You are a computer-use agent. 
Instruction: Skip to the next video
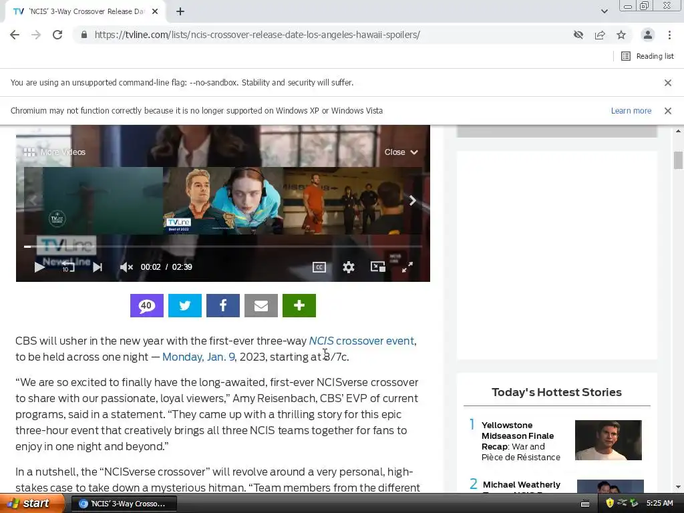pos(98,267)
